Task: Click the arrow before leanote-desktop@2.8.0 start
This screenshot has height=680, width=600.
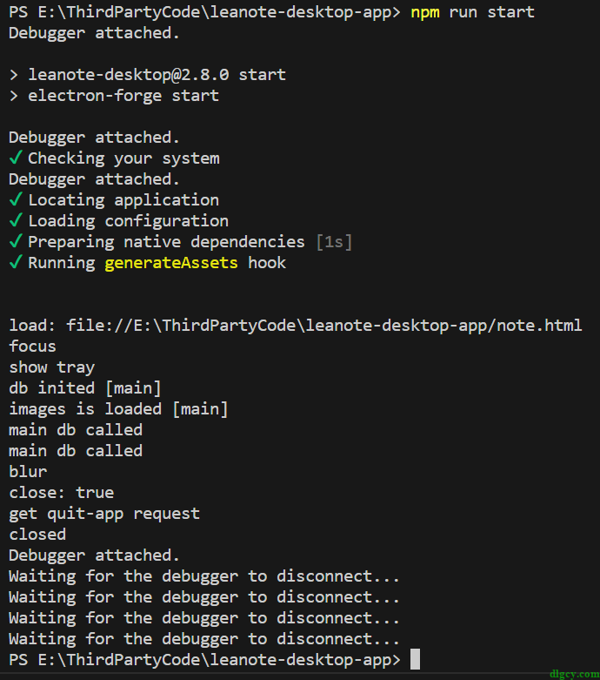Action: click(14, 75)
